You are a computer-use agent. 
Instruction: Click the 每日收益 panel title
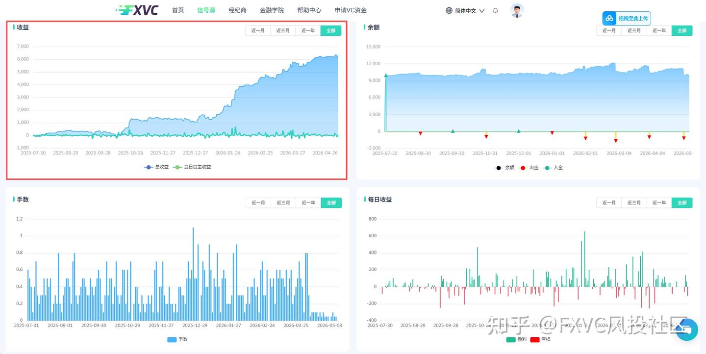(x=380, y=200)
